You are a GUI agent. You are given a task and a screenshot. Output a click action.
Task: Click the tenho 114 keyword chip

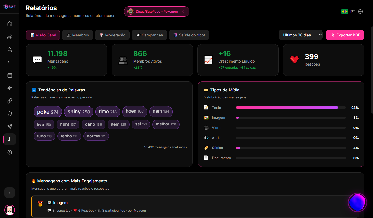[69, 136]
